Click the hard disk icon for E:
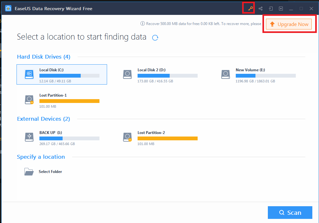The width and height of the screenshot is (319, 223). click(225, 74)
